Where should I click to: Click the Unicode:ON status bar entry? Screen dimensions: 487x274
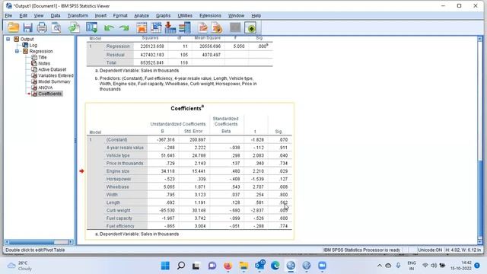tap(430, 250)
